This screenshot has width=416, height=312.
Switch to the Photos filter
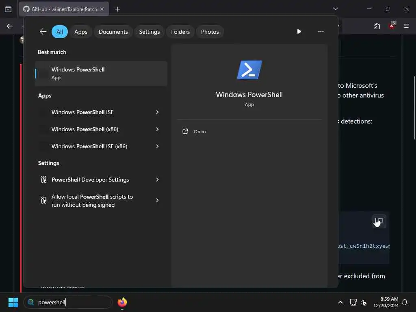tap(210, 32)
